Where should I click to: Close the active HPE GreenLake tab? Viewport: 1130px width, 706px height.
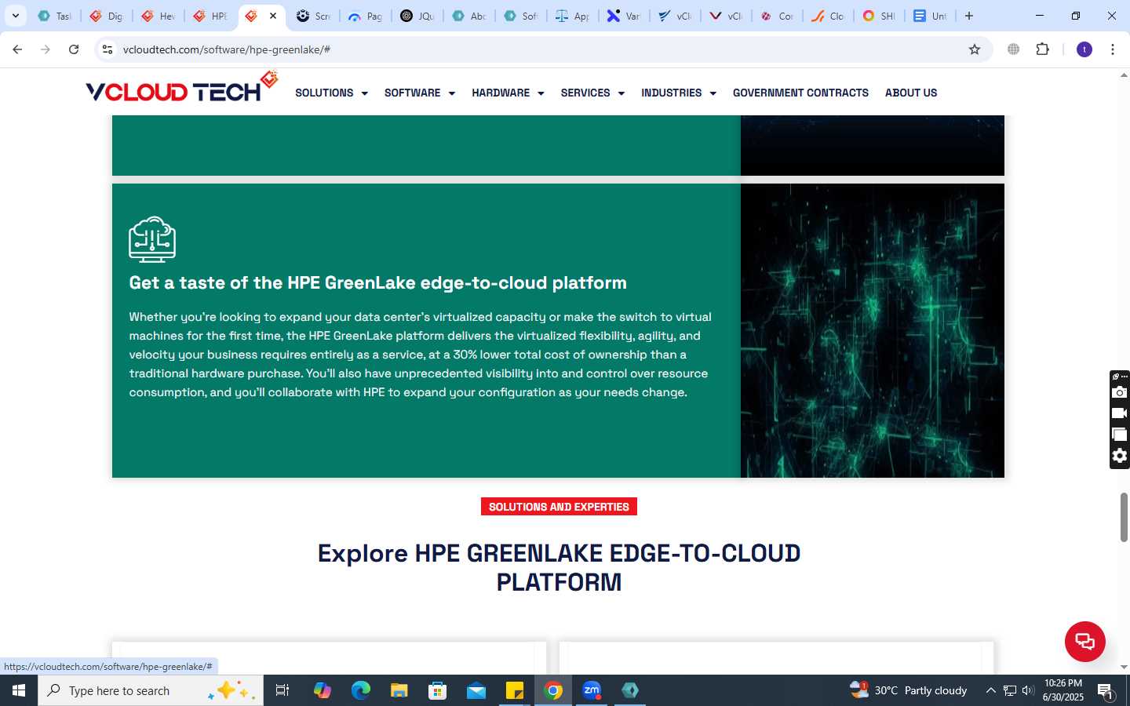pos(273,16)
